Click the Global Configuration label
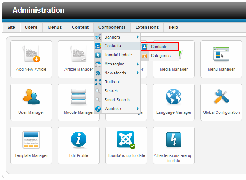The image size is (246, 180). click(x=221, y=112)
